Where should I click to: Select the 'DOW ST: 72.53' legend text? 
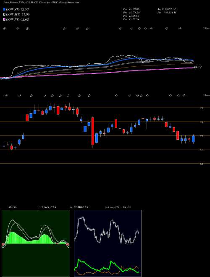pyautogui.click(x=17, y=9)
